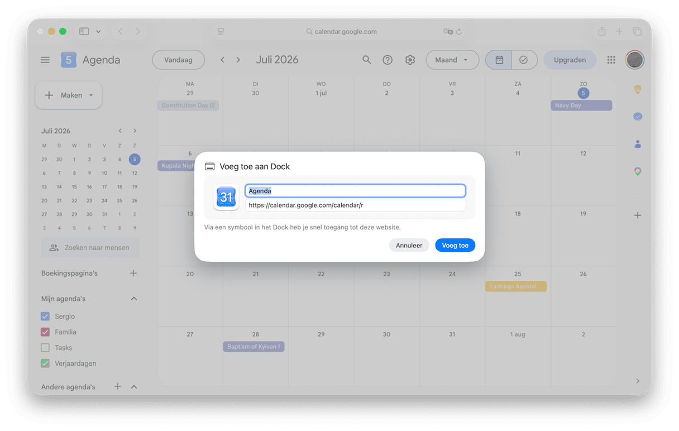The image size is (679, 431).
Task: Open Contacts side panel icon
Action: click(x=638, y=144)
